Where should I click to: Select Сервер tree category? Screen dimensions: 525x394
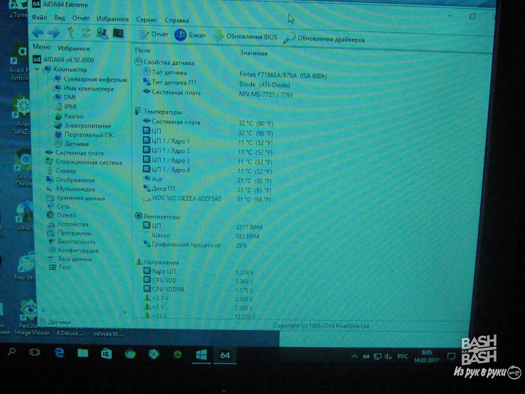coord(61,171)
